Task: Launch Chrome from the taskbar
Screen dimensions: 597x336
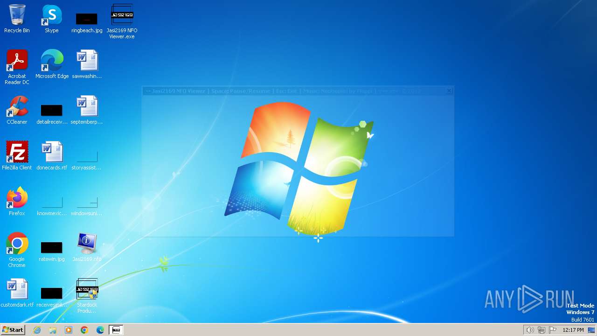Action: coord(84,330)
